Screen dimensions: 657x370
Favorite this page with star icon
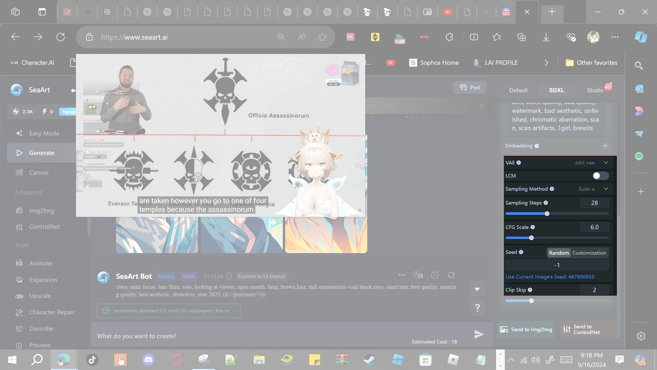coord(322,37)
